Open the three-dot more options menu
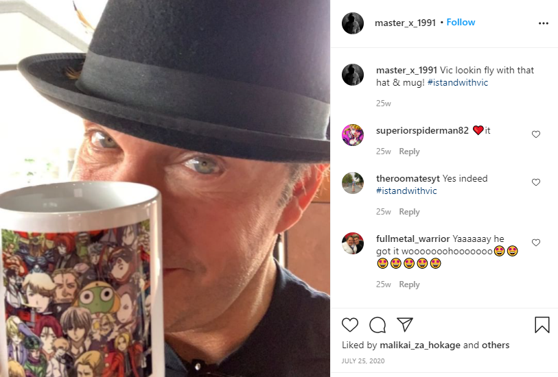The width and height of the screenshot is (558, 377). point(544,23)
